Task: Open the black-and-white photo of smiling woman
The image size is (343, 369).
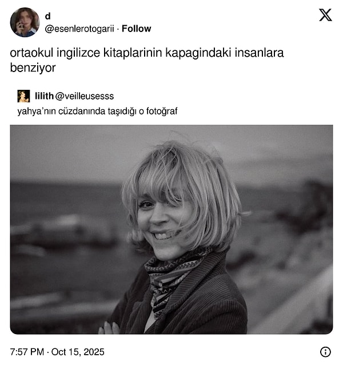Action: click(171, 229)
